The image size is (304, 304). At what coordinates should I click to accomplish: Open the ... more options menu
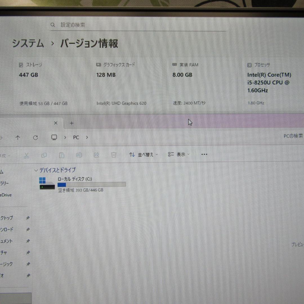[x=204, y=154]
